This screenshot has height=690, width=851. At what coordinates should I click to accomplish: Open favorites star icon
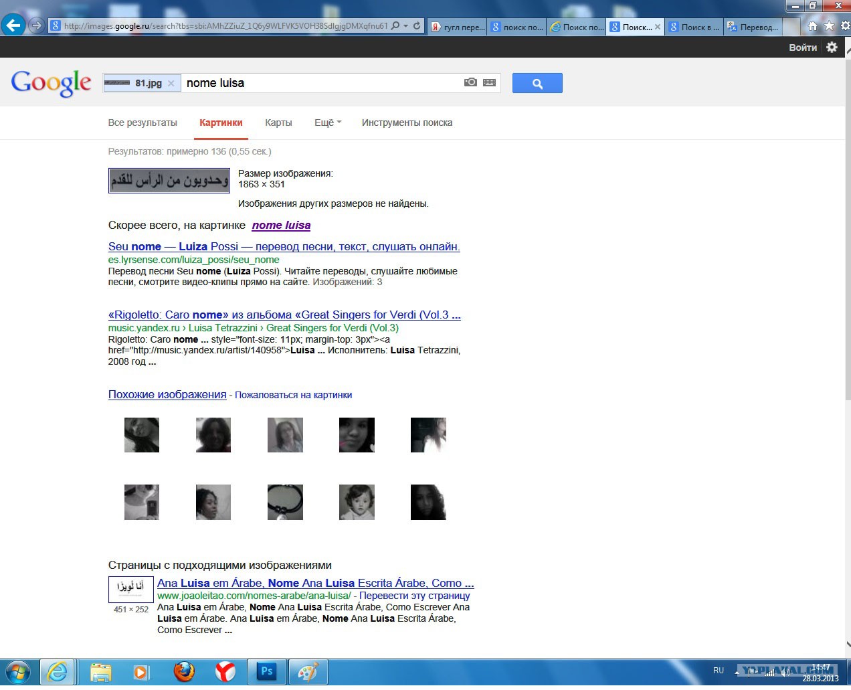tap(829, 25)
